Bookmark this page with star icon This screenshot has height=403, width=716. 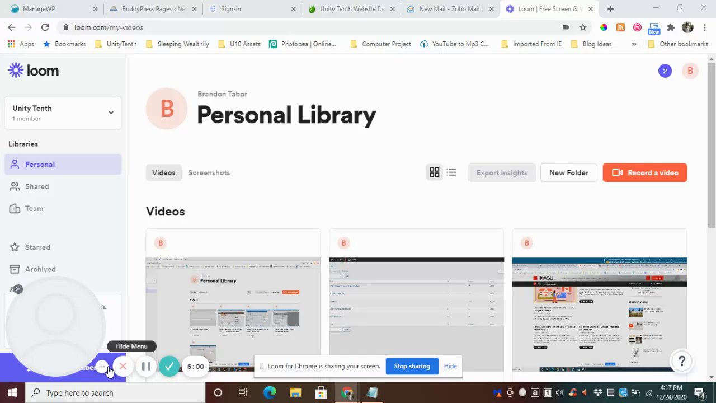click(582, 27)
